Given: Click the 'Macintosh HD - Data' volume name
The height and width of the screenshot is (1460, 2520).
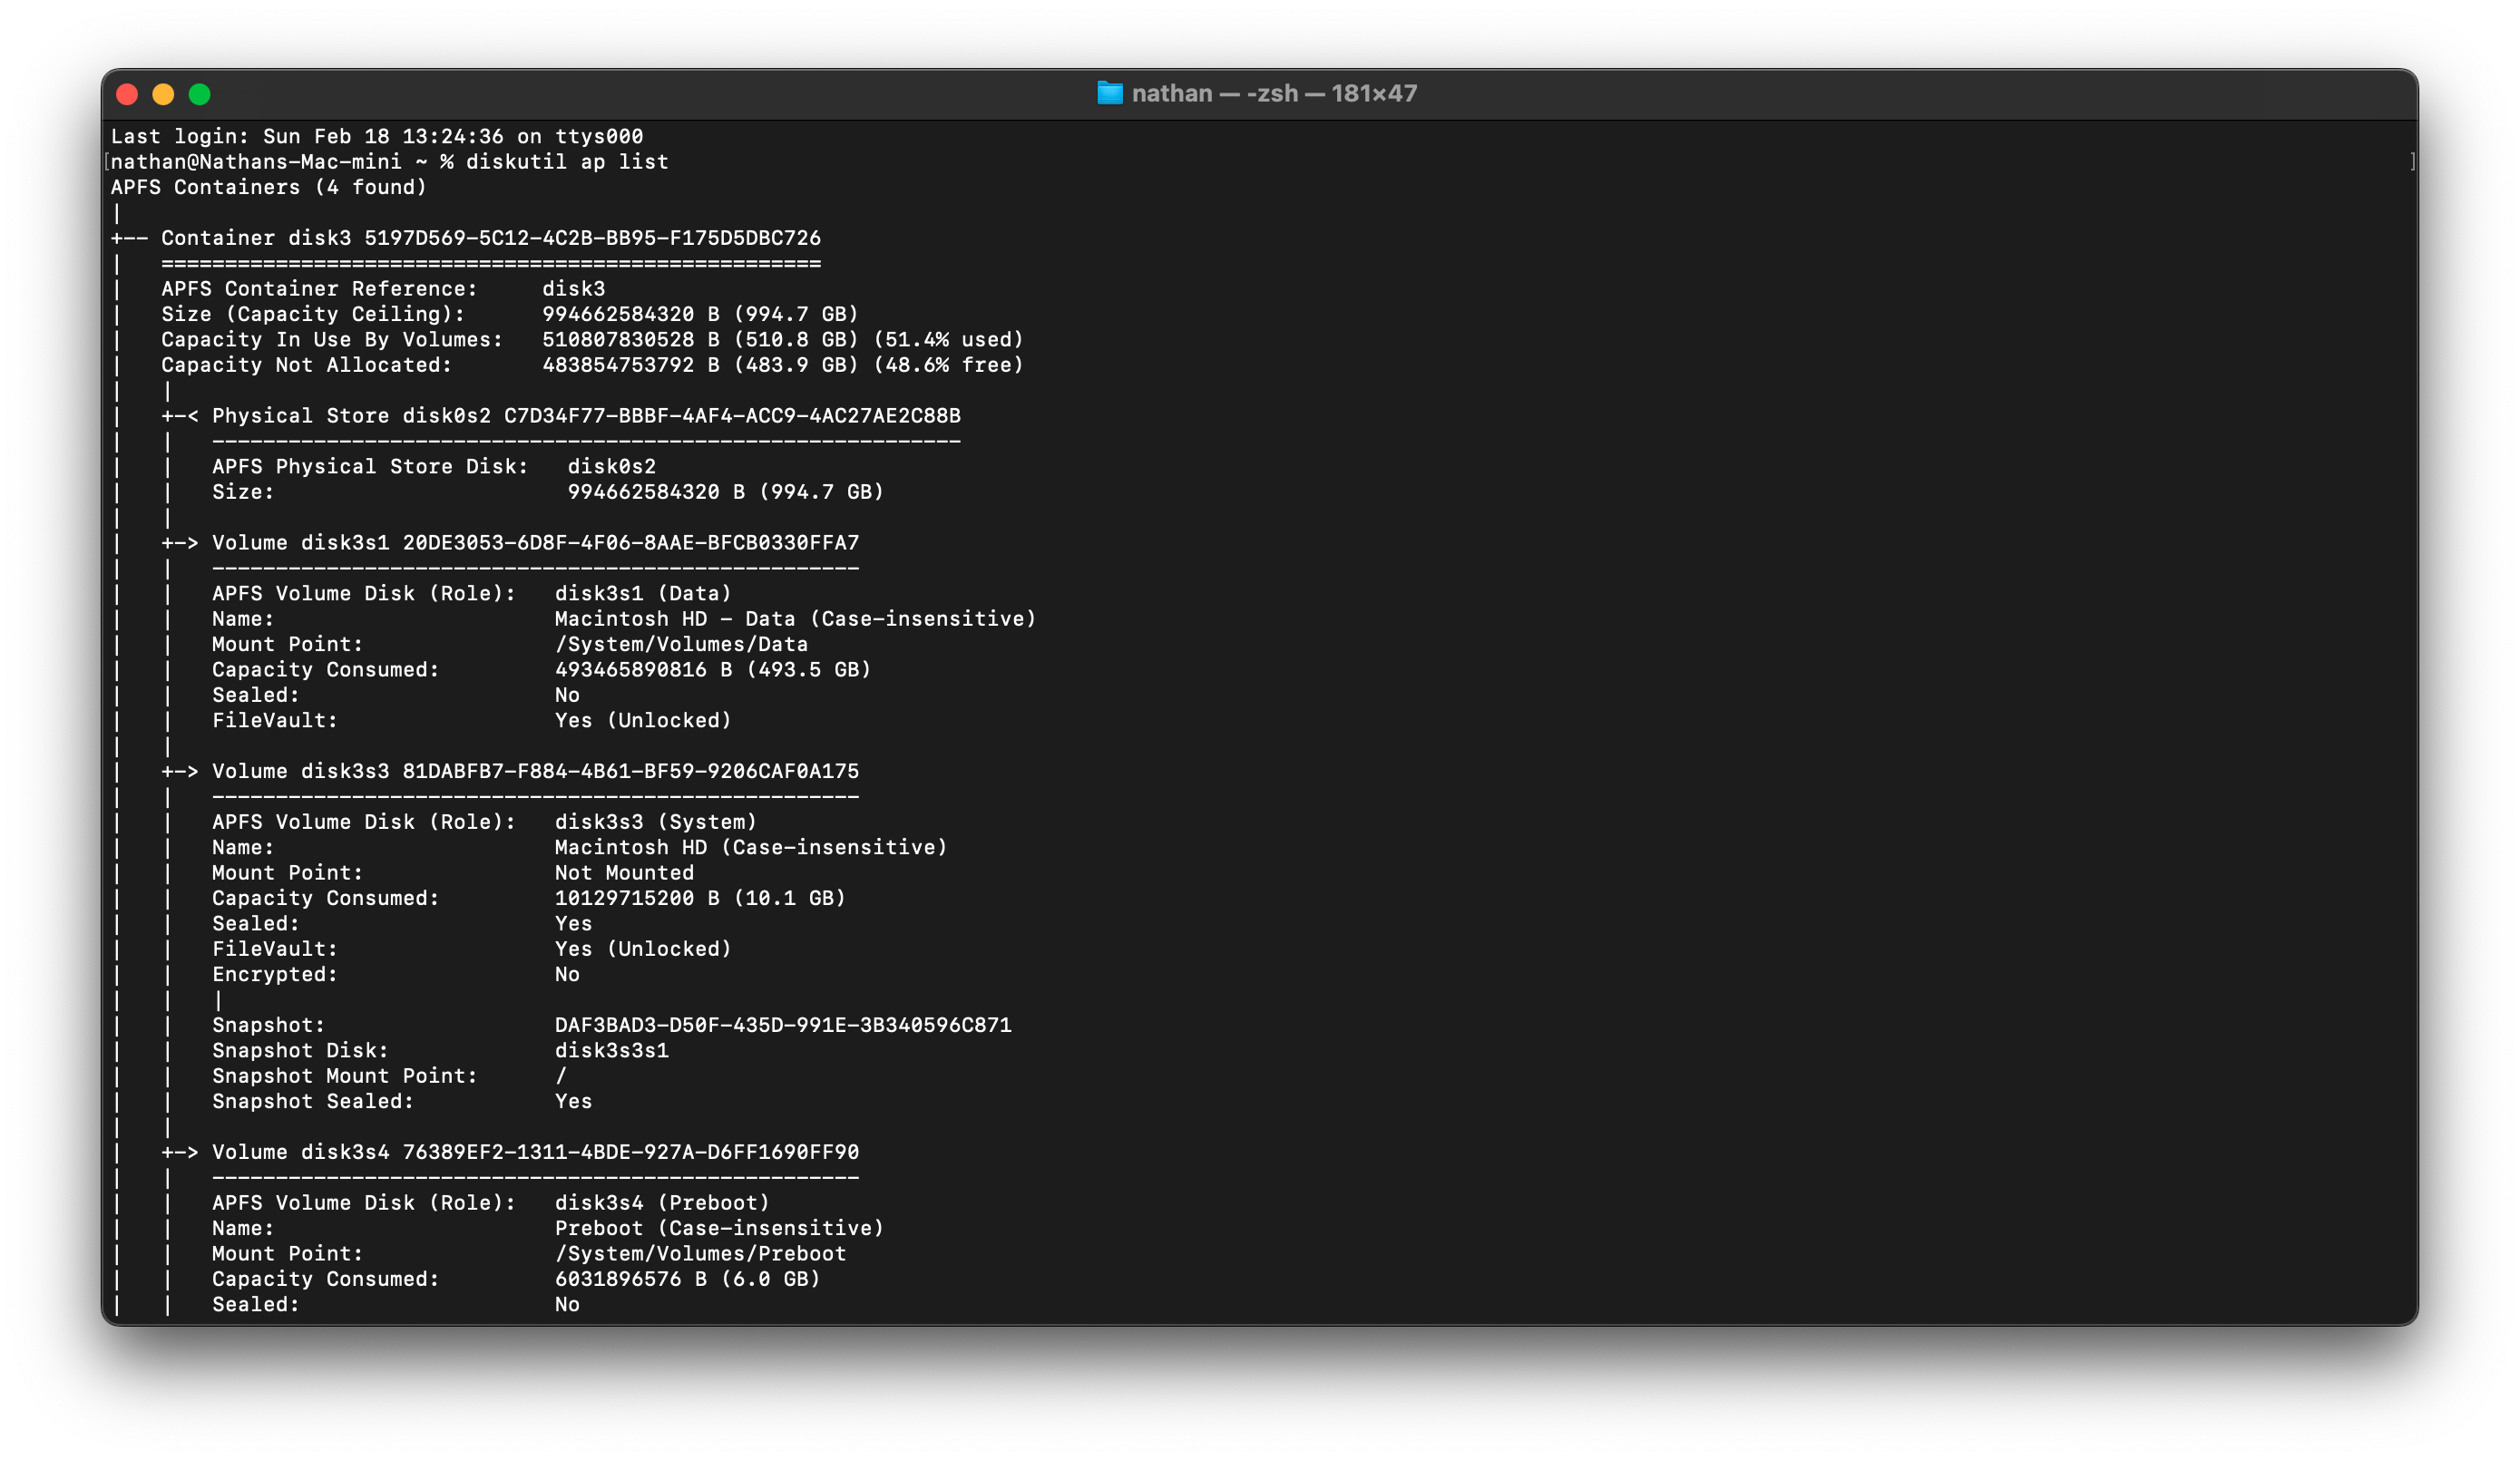Looking at the screenshot, I should [x=675, y=619].
